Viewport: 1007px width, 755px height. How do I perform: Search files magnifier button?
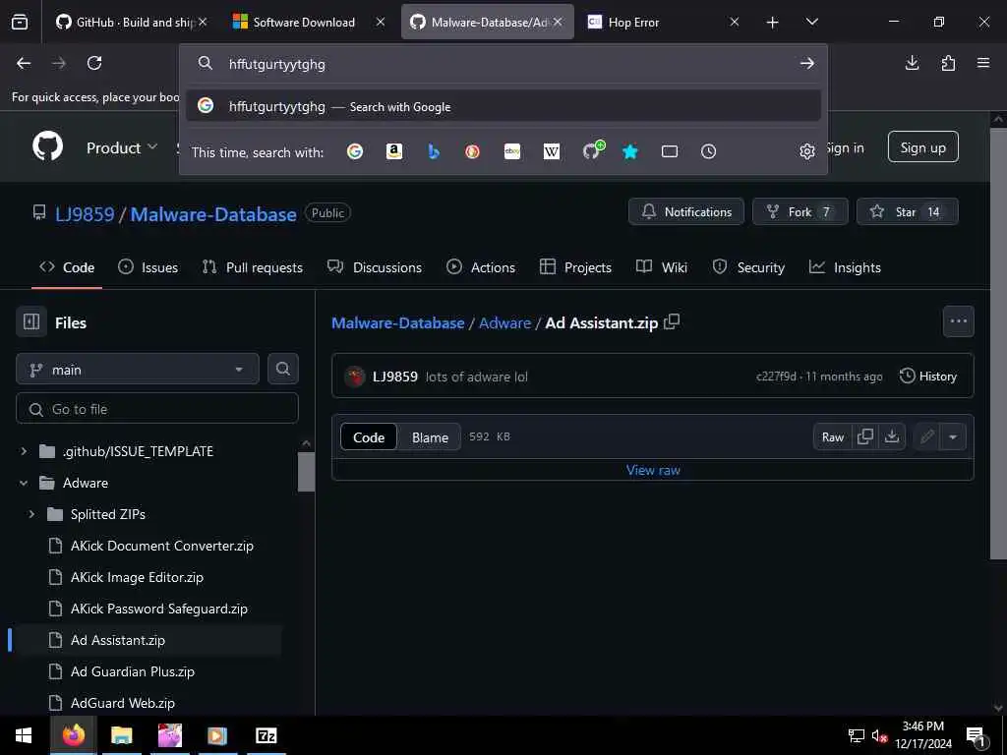[x=283, y=369]
